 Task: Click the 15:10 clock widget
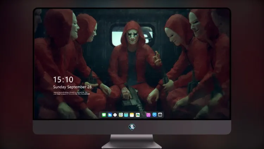[x=63, y=79]
